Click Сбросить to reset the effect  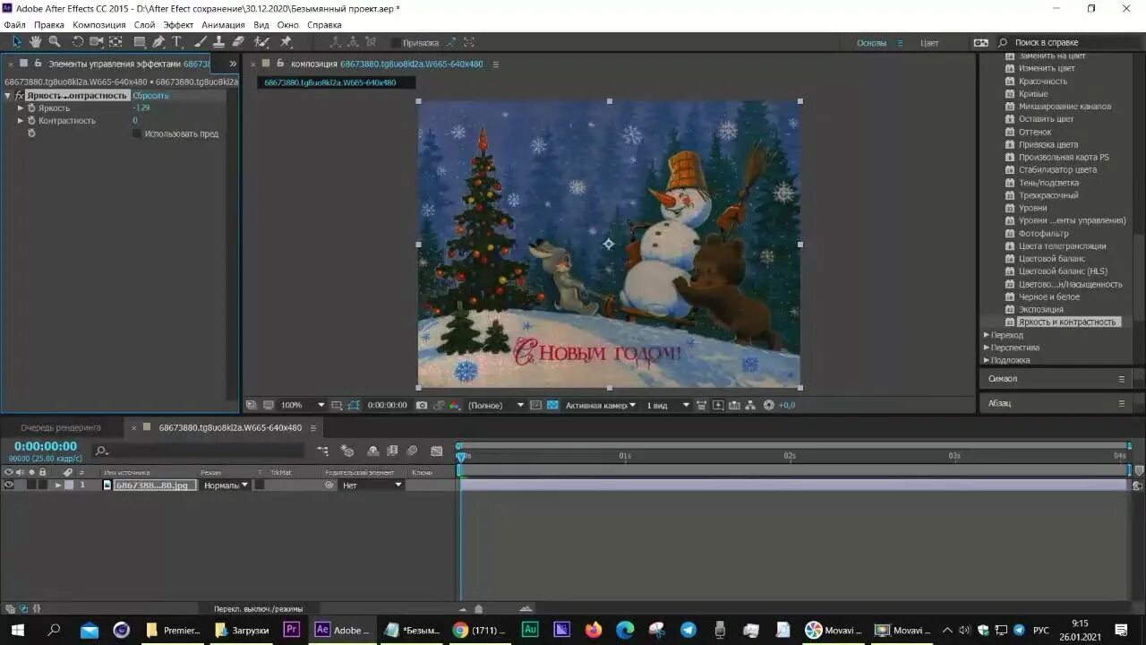pyautogui.click(x=150, y=95)
